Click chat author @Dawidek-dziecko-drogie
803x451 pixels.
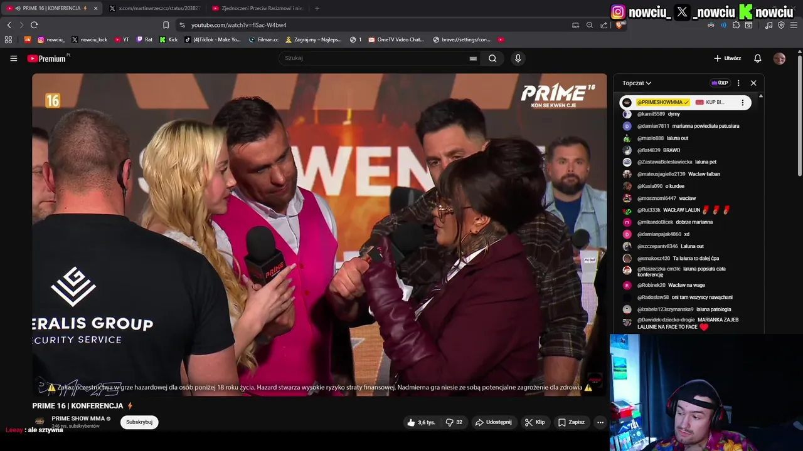point(666,319)
